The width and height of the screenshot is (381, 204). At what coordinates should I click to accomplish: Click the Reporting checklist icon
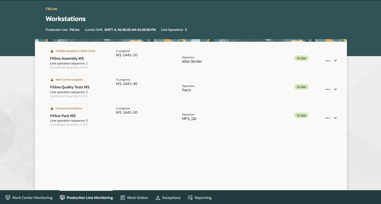(190, 197)
